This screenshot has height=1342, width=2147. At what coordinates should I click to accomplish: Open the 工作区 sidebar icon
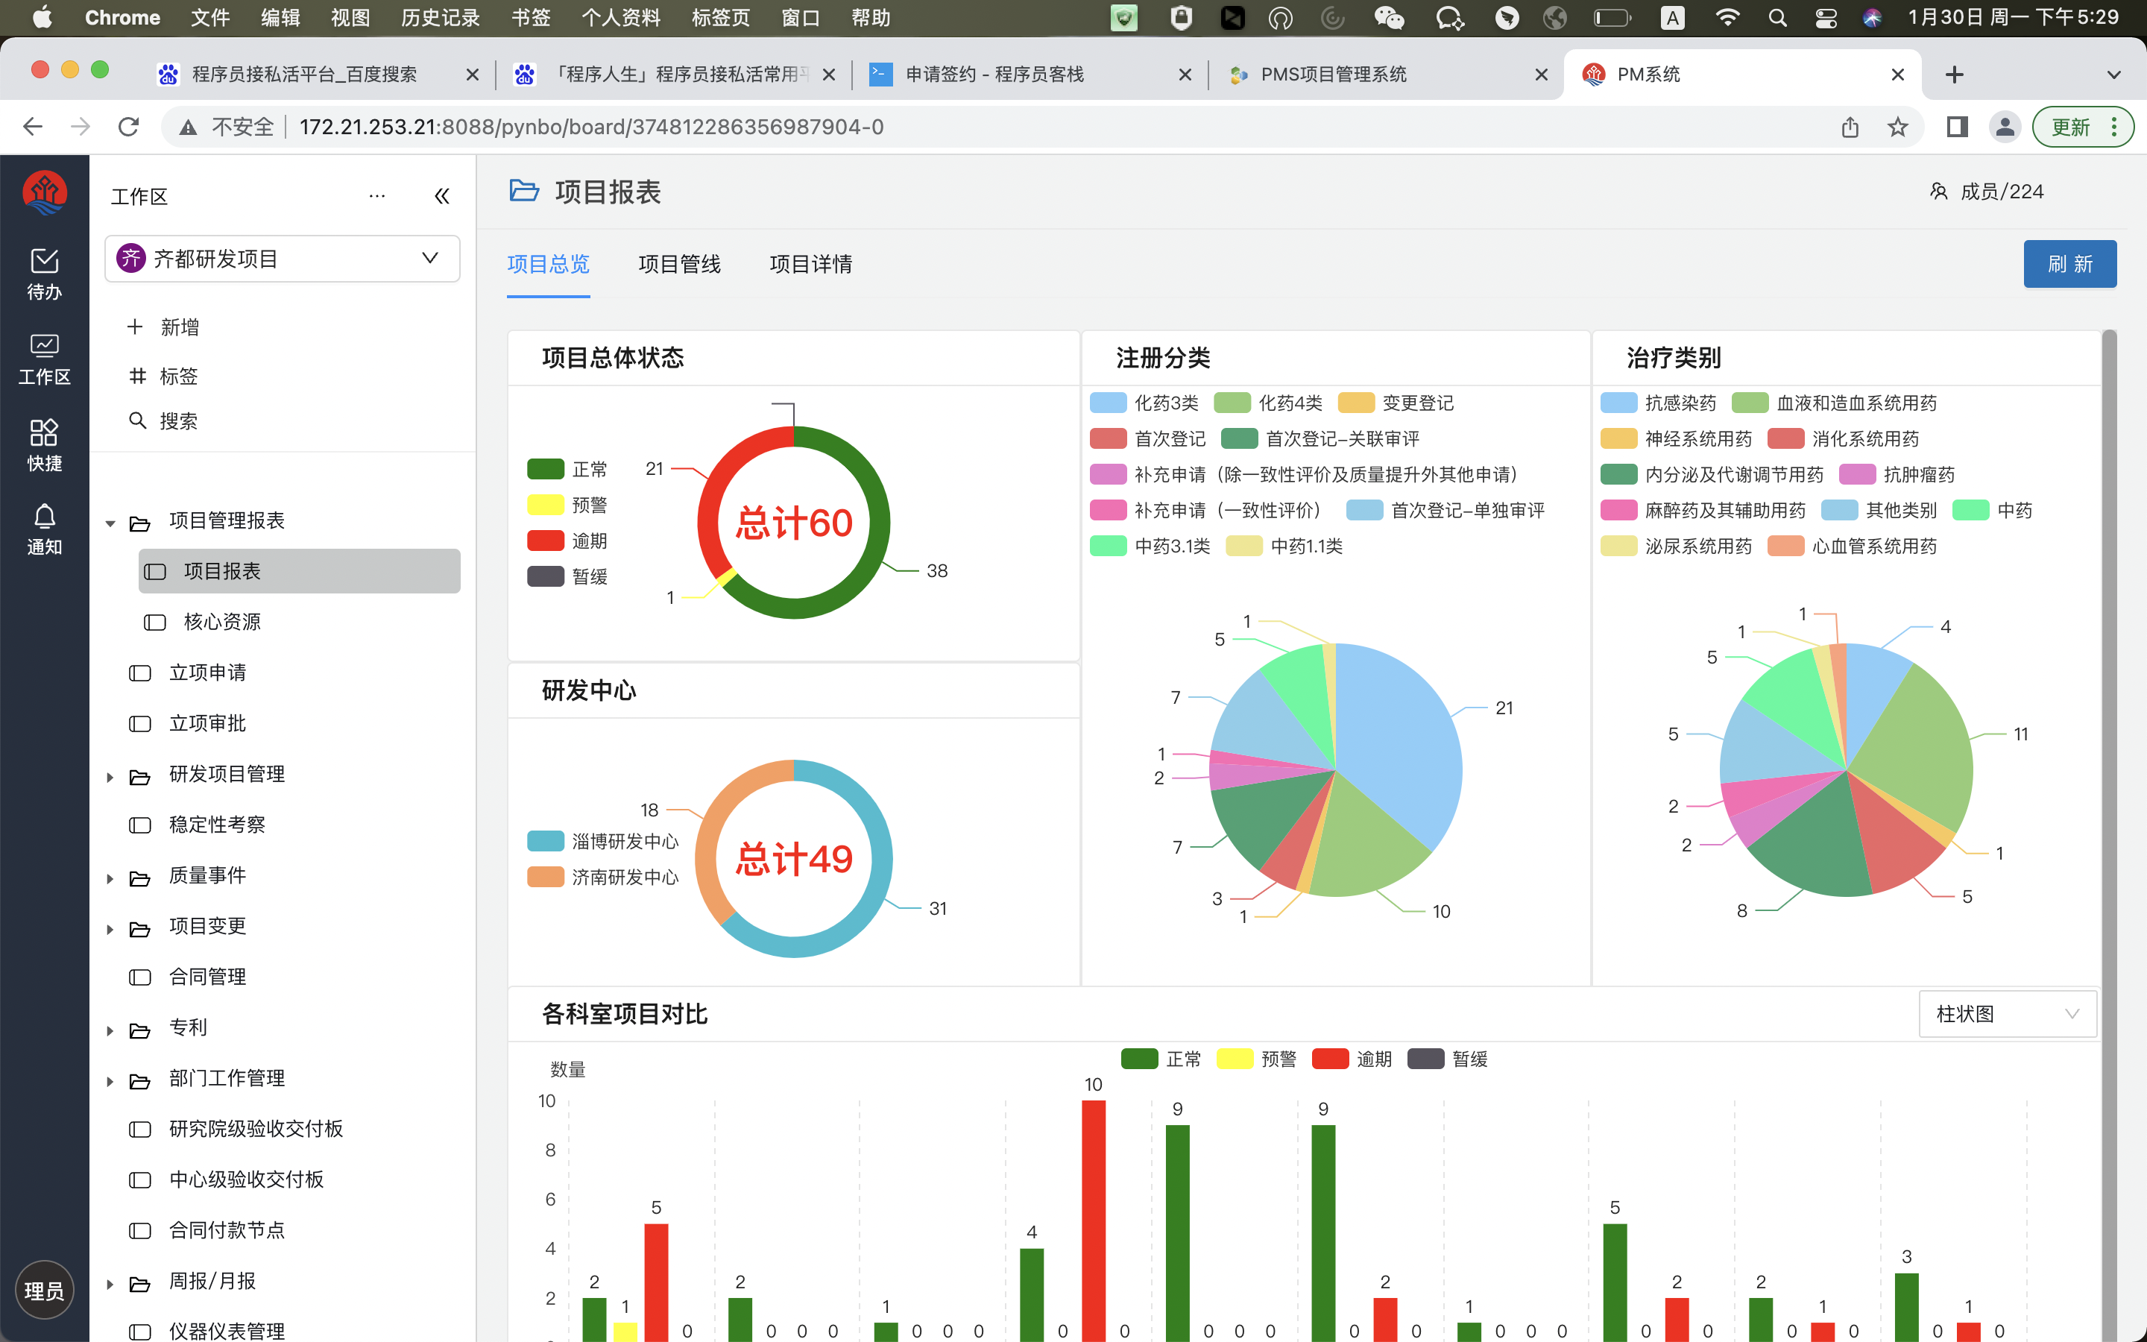[45, 359]
